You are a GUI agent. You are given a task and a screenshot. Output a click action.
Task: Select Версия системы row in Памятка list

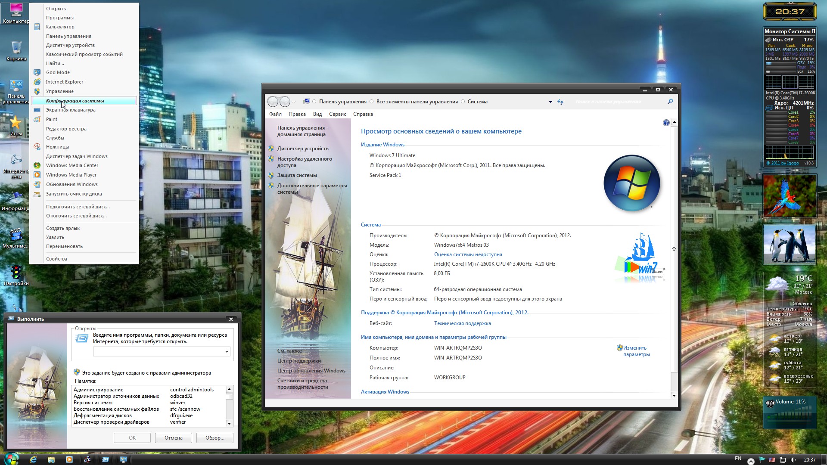click(x=148, y=403)
